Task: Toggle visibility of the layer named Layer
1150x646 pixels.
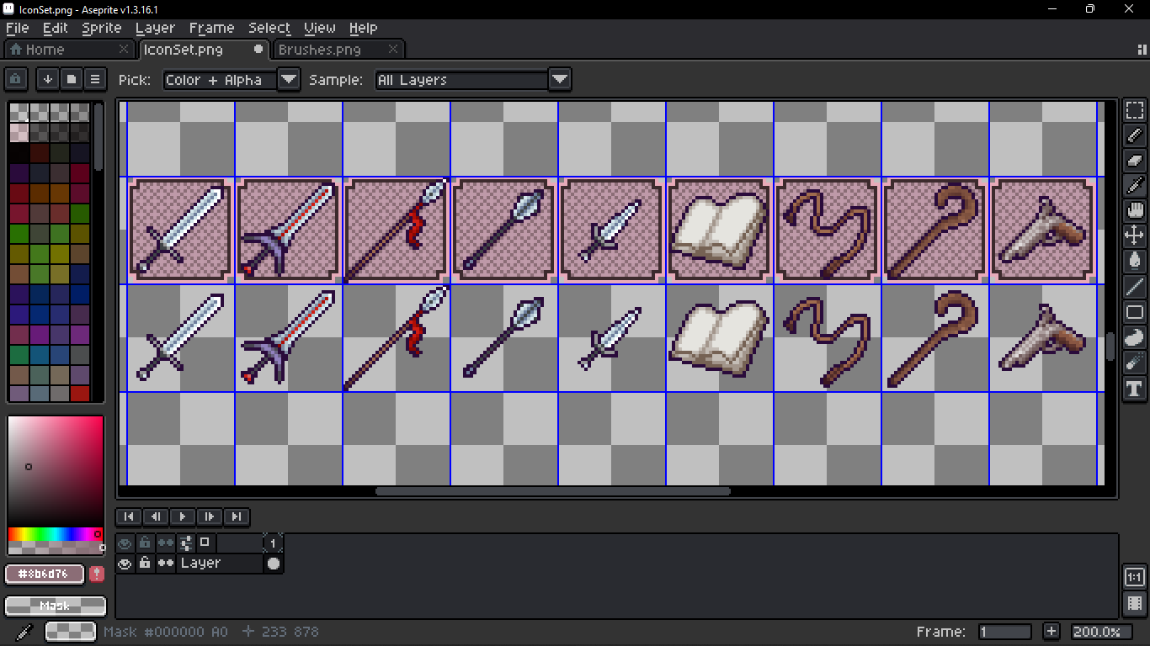Action: tap(125, 564)
